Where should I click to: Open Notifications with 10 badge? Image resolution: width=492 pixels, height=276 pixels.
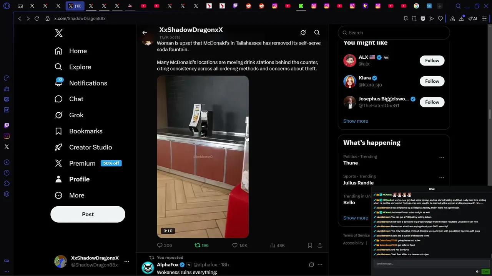pos(81,83)
